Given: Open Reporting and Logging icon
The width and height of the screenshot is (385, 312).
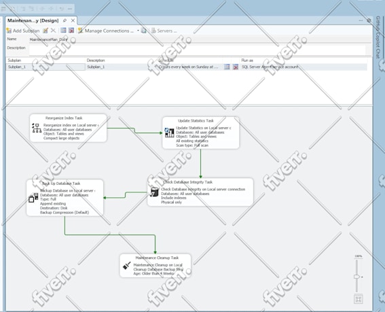Looking at the screenshot, I should (144, 31).
